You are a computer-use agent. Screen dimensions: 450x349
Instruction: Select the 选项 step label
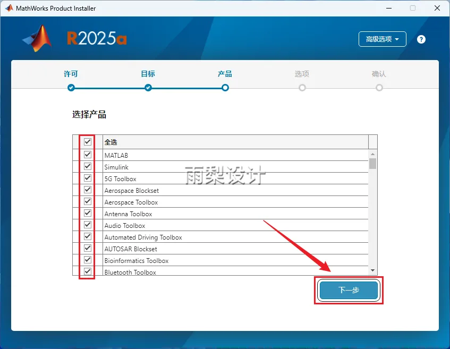(x=302, y=74)
